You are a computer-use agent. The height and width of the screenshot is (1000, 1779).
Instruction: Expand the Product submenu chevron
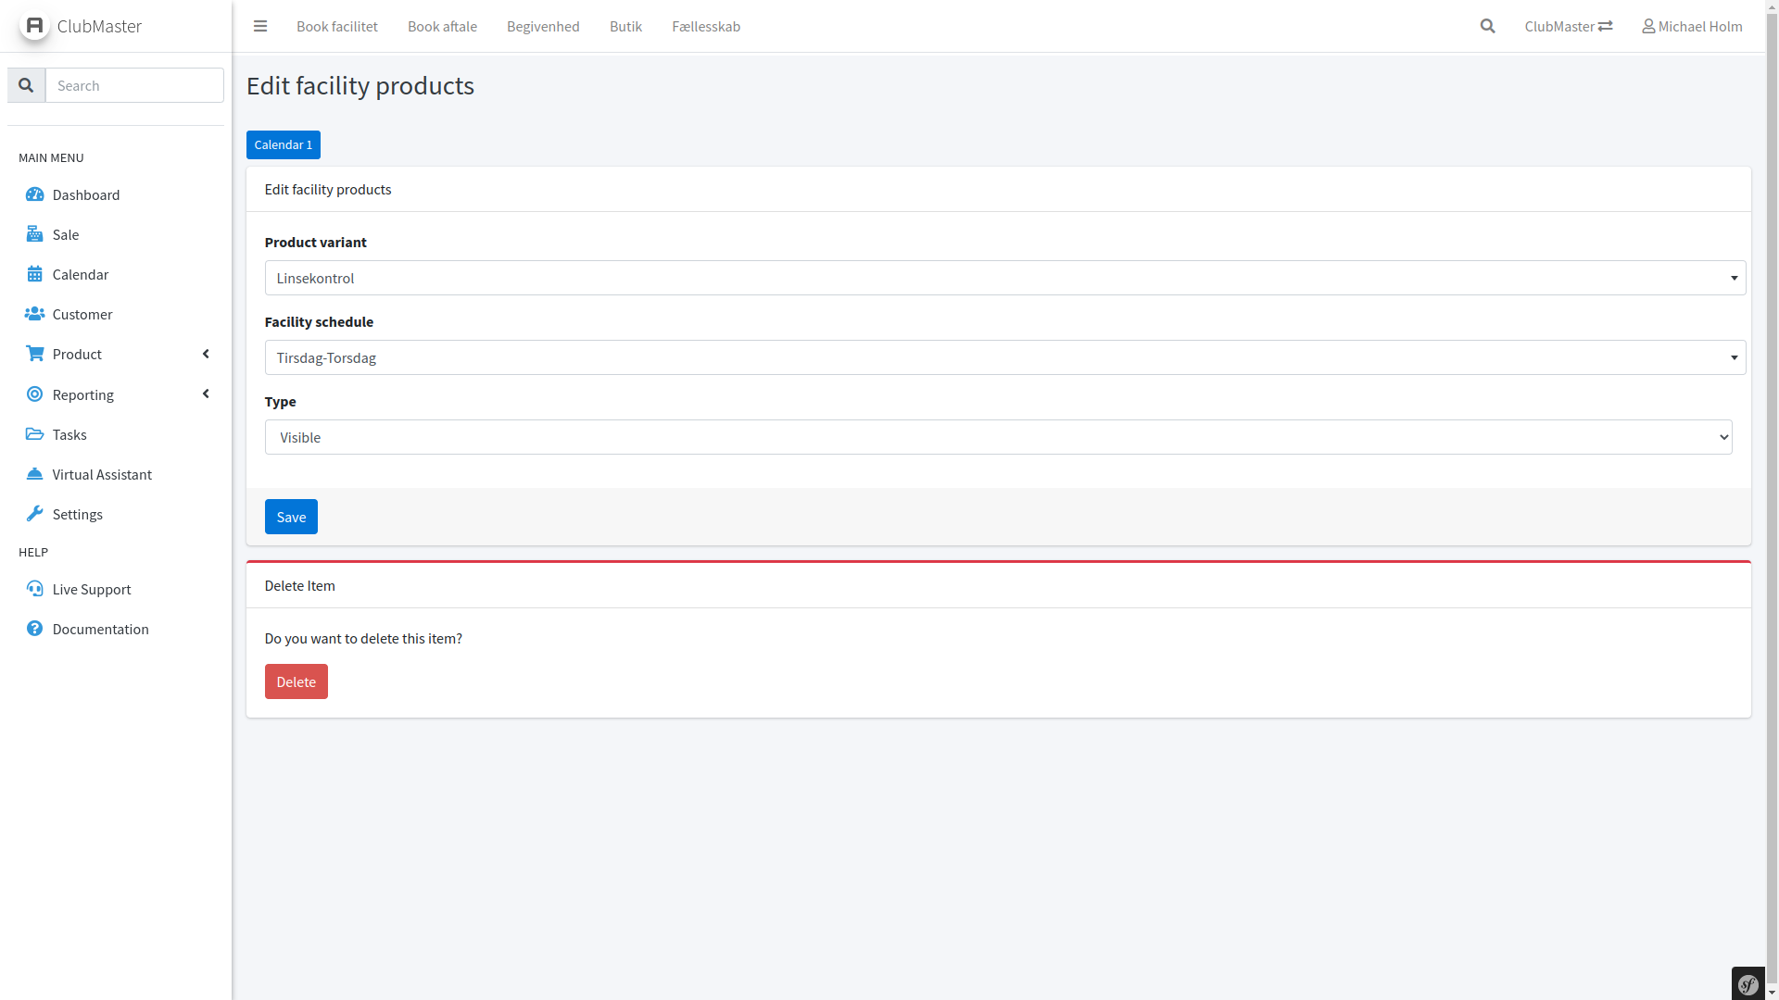[x=206, y=354]
